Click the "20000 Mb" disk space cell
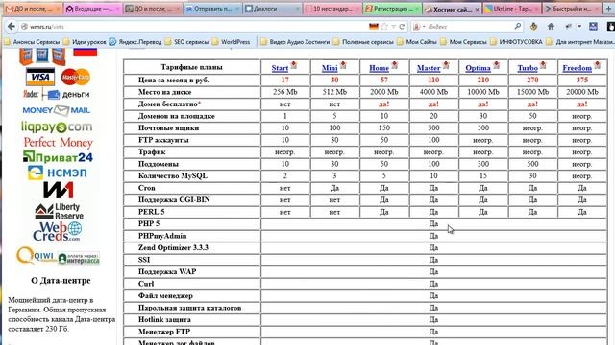This screenshot has height=345, width=615. [x=582, y=92]
